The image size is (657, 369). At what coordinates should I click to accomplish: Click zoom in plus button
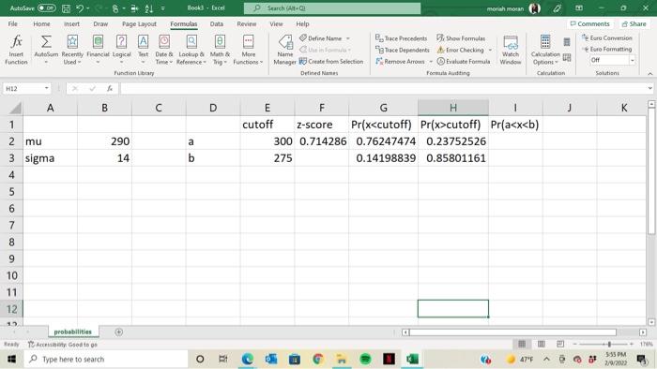pyautogui.click(x=632, y=344)
